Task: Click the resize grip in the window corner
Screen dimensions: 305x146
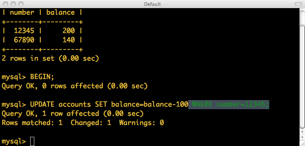Action: [x=302, y=143]
